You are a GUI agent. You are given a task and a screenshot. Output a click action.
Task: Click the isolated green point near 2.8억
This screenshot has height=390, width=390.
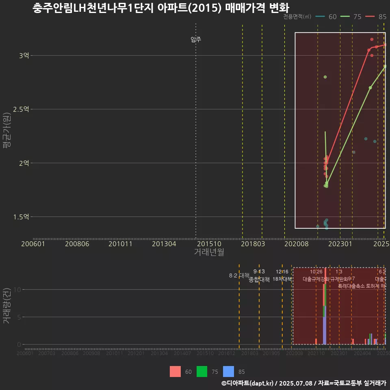(325, 77)
